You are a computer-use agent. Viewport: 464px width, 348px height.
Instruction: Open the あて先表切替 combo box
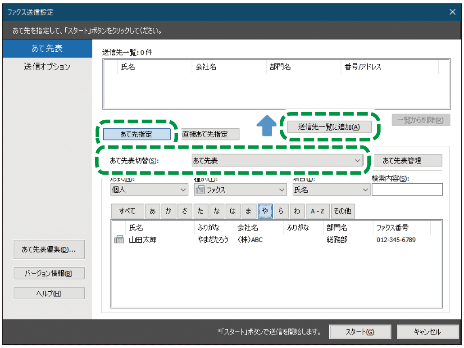(x=278, y=160)
